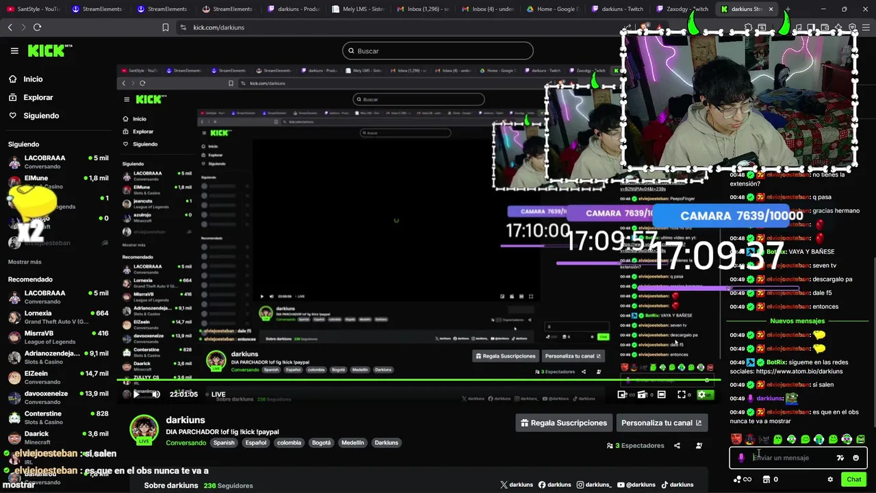
Task: Open a new browser tab
Action: [x=788, y=9]
